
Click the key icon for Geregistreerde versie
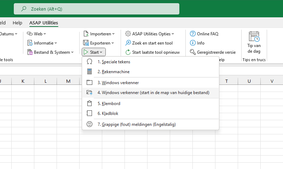pyautogui.click(x=192, y=52)
